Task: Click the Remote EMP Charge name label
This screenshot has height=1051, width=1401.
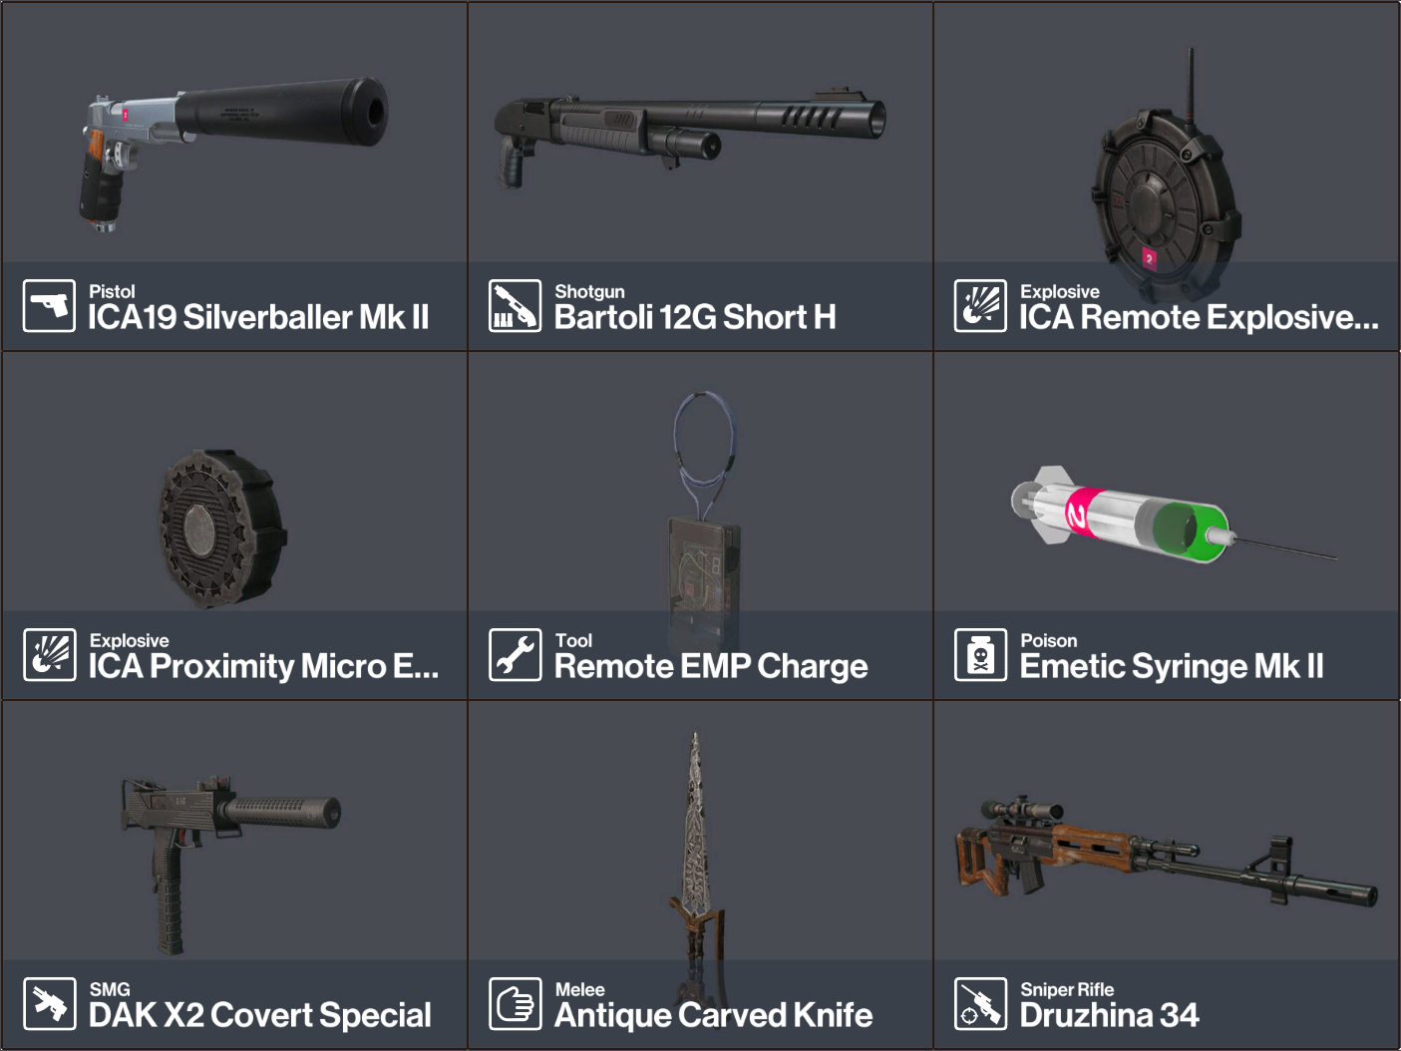Action: click(711, 666)
